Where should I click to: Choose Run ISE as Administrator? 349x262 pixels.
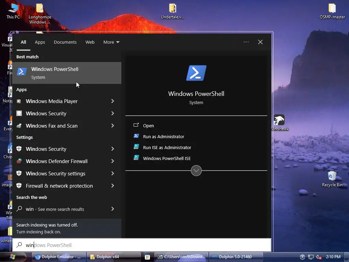pyautogui.click(x=167, y=147)
